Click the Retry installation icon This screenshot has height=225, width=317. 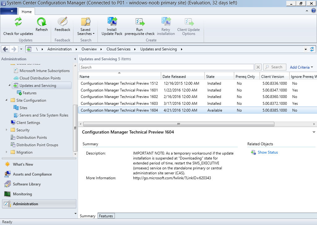[x=166, y=22]
